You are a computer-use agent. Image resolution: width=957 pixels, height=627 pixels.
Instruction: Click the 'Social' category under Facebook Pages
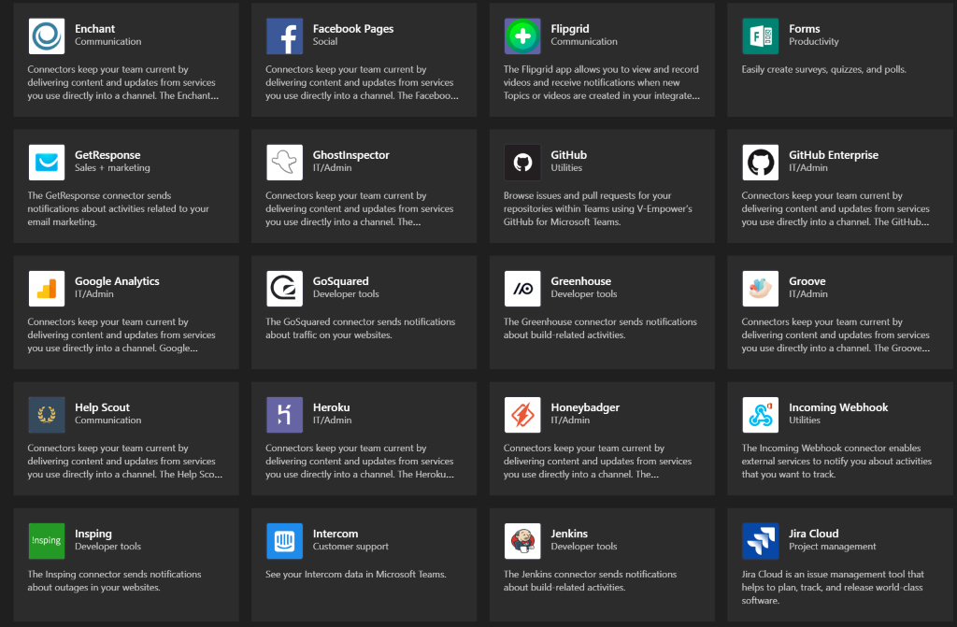click(324, 41)
